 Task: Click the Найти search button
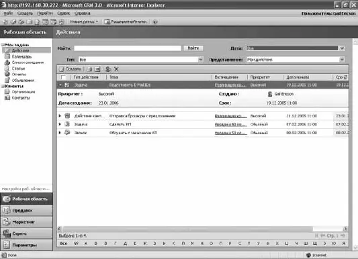pyautogui.click(x=193, y=48)
